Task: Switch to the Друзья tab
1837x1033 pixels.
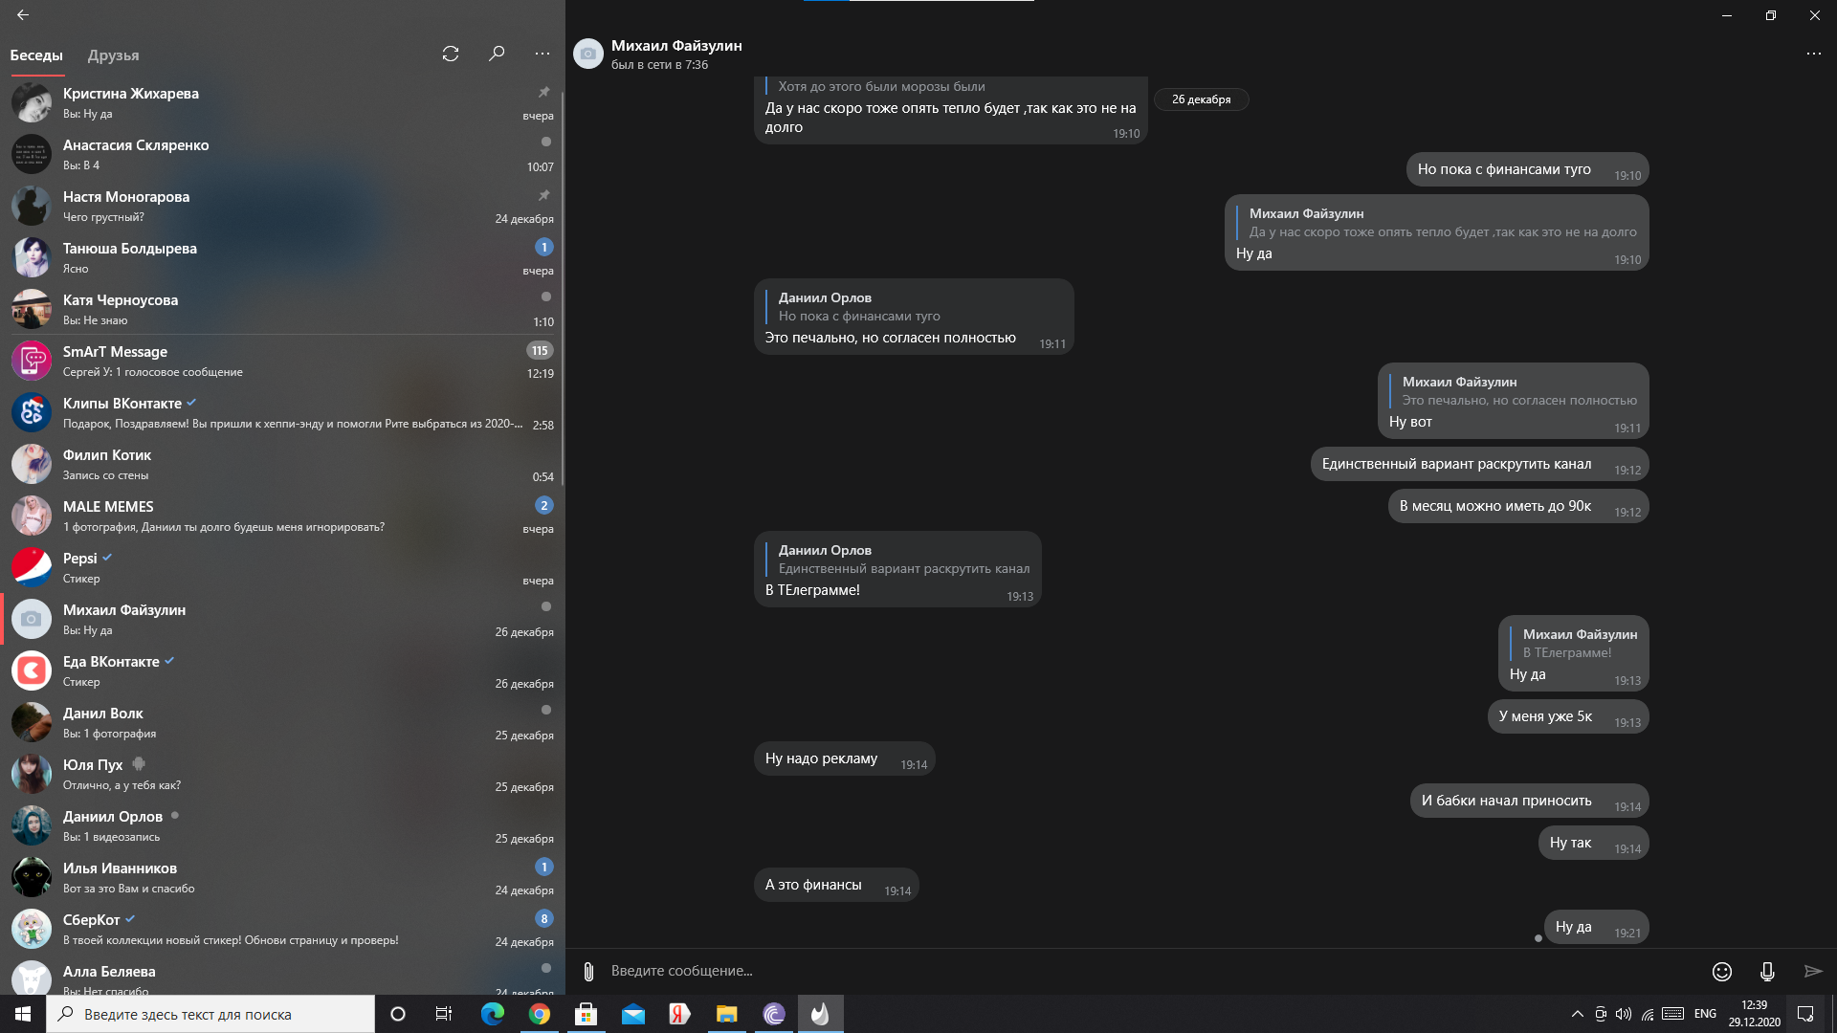Action: pyautogui.click(x=113, y=55)
